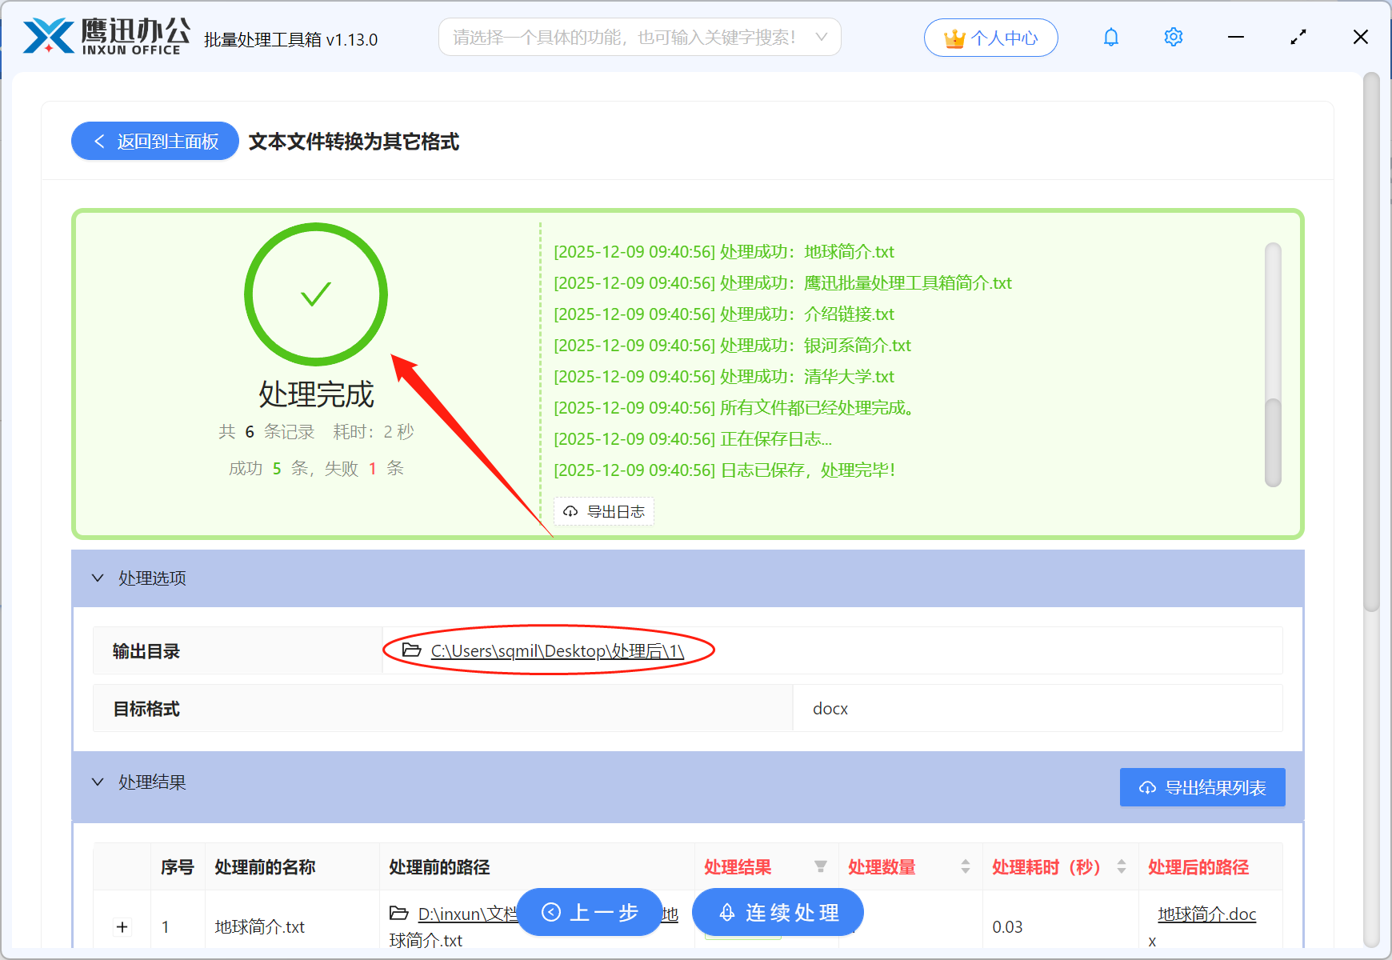Click the 导出结果列表 button
The image size is (1392, 960).
(x=1202, y=787)
